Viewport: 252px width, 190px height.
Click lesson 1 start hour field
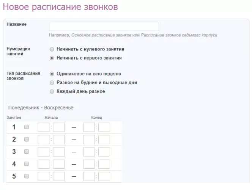click(44, 127)
